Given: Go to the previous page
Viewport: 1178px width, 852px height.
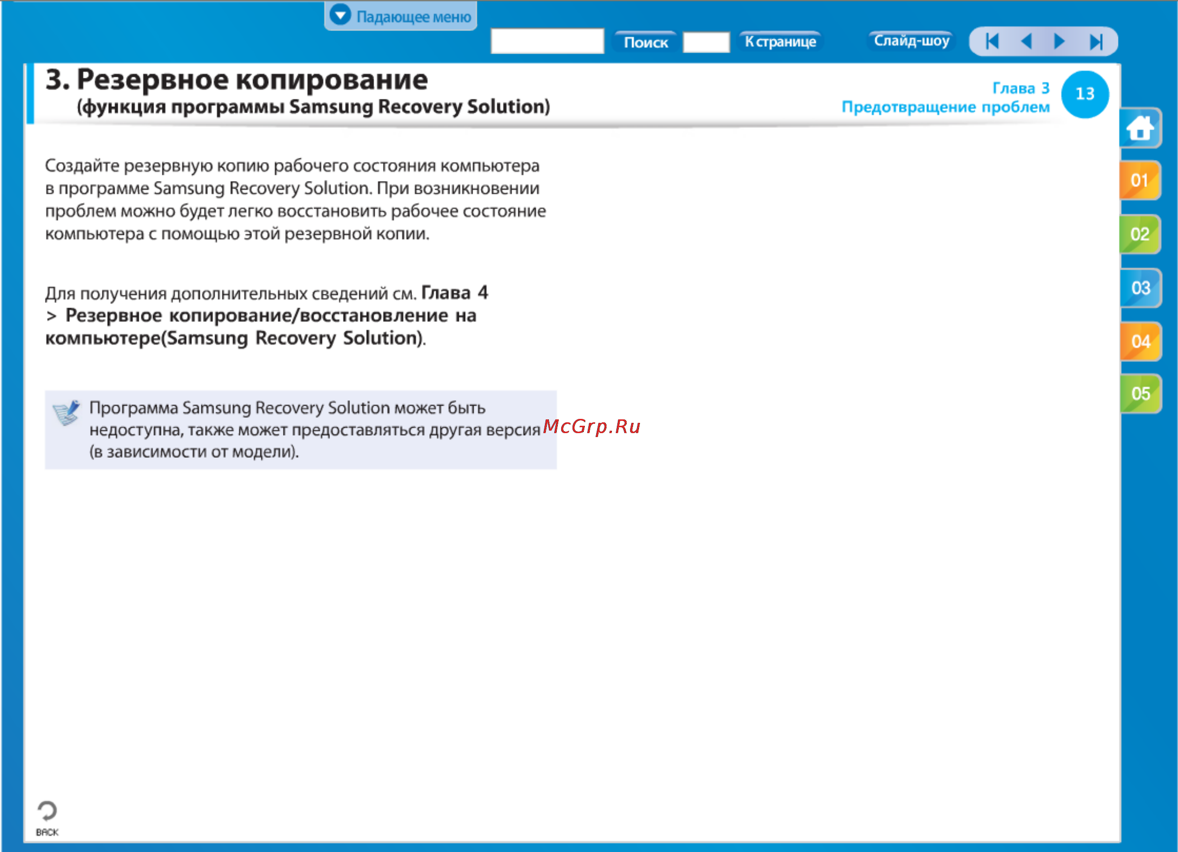Looking at the screenshot, I should point(1026,41).
